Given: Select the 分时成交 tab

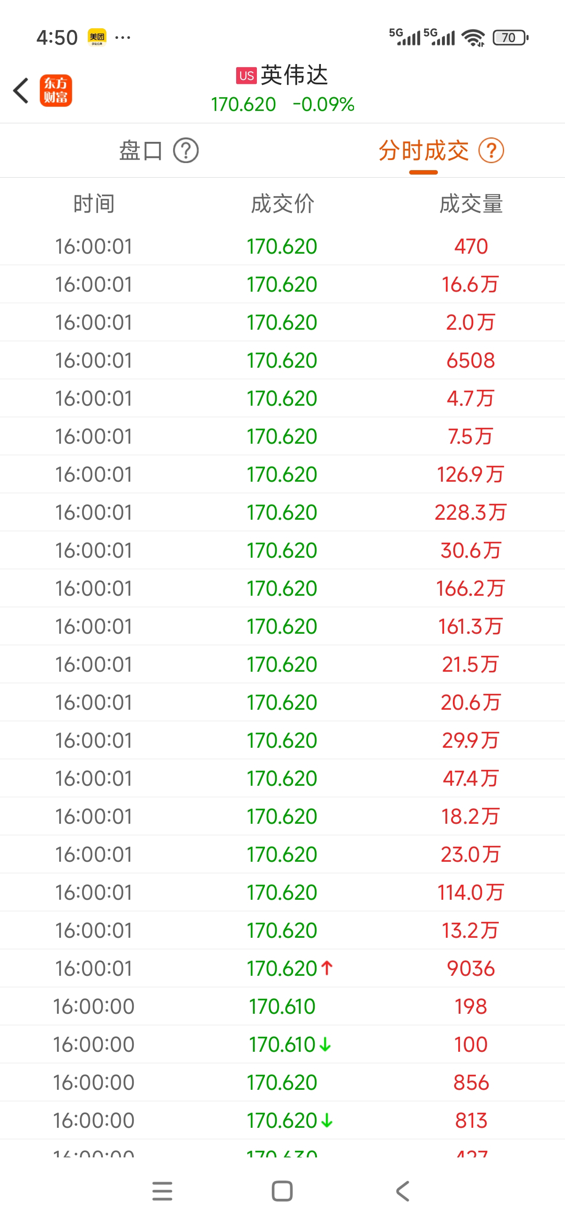Looking at the screenshot, I should (423, 151).
